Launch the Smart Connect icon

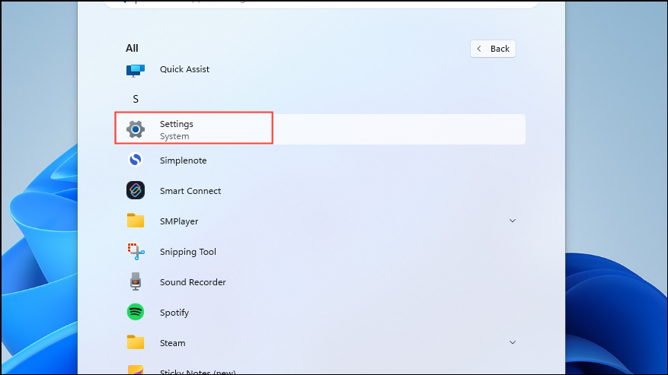pos(136,190)
